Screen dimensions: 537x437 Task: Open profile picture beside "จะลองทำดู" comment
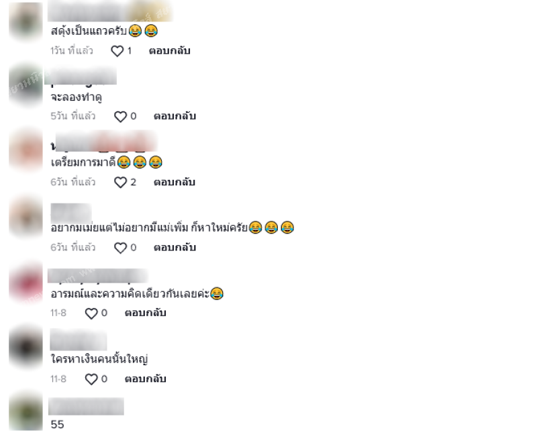[x=26, y=85]
